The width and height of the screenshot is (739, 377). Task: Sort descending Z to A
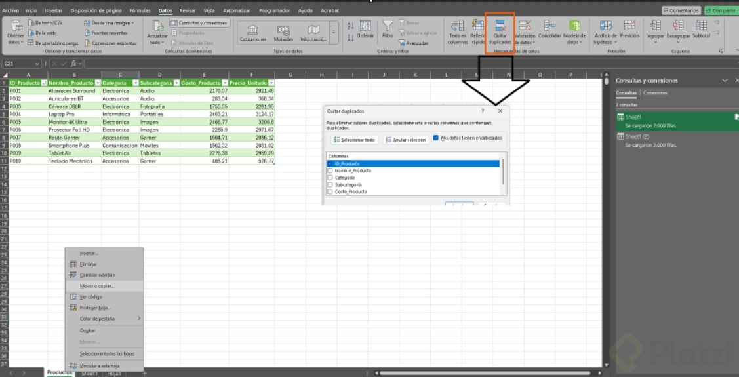point(350,38)
